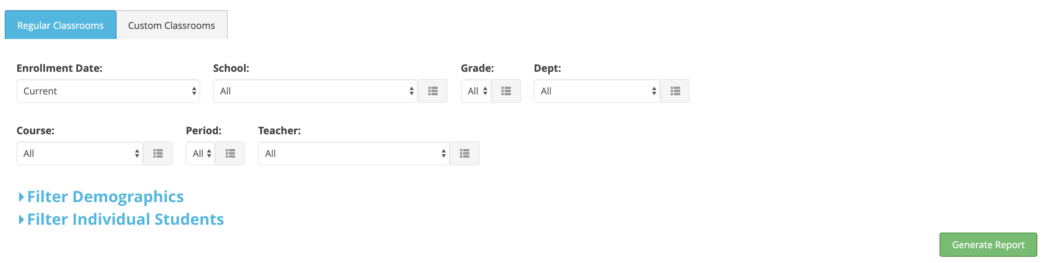Viewport: 1042px width, 263px height.
Task: Open the Course dropdown
Action: coord(80,154)
